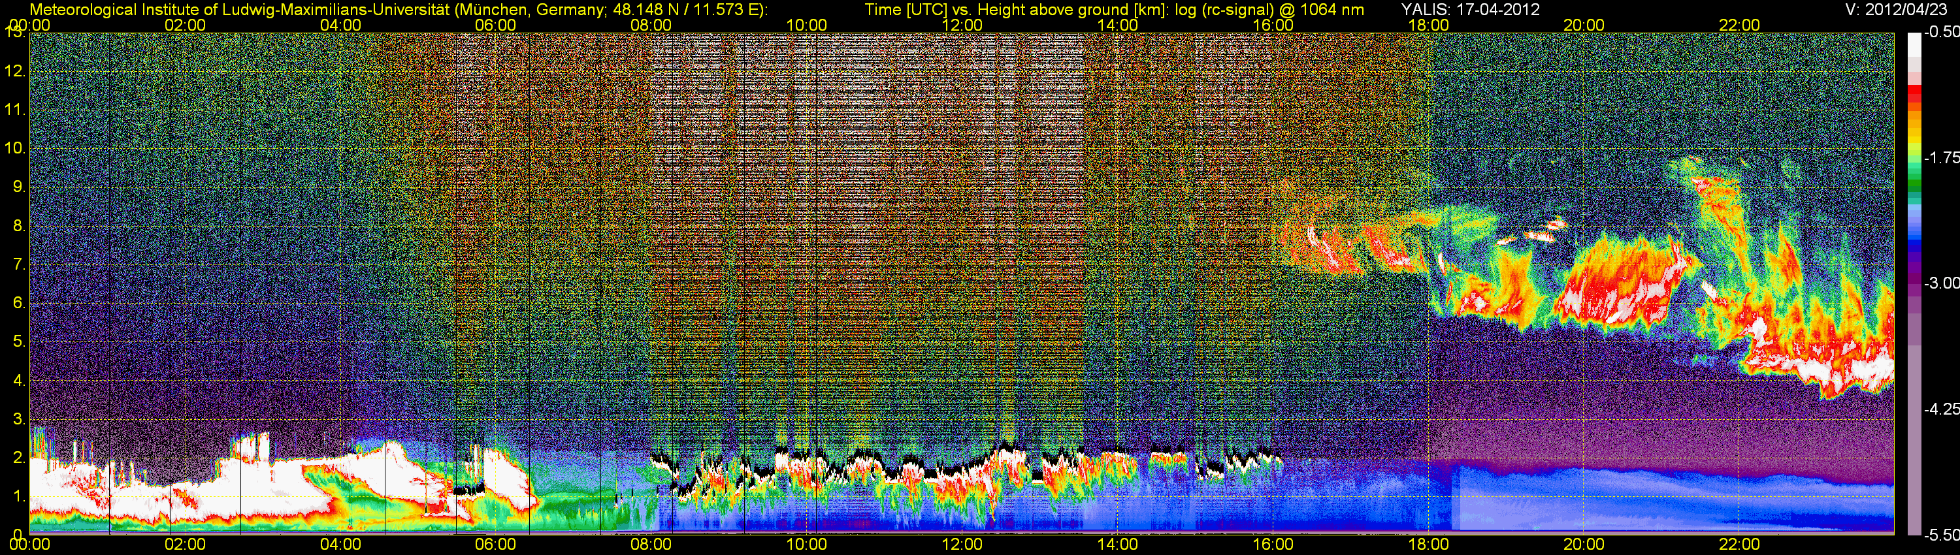Select the 18:00 marker on the top axis
The width and height of the screenshot is (1960, 555).
pos(1428,25)
